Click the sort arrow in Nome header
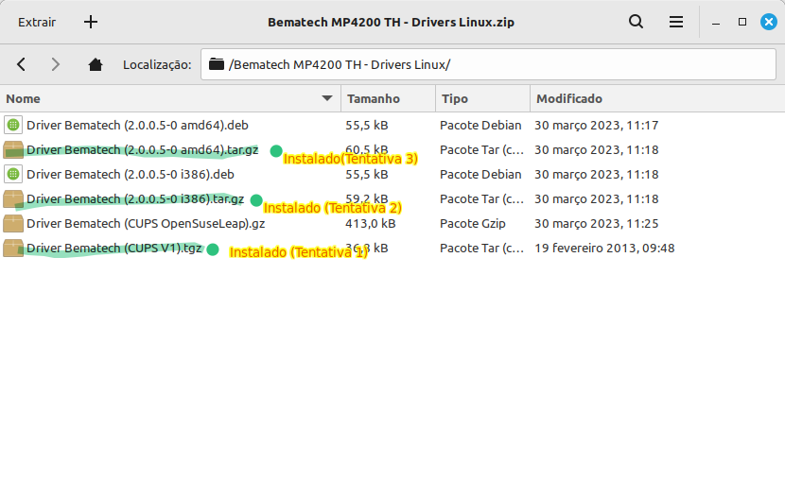This screenshot has height=498, width=785. pos(327,98)
